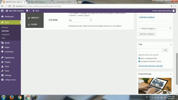Click the + Add New Category link

[147, 17]
